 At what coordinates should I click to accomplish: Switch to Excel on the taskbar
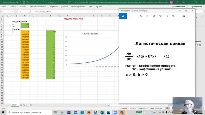point(102,112)
